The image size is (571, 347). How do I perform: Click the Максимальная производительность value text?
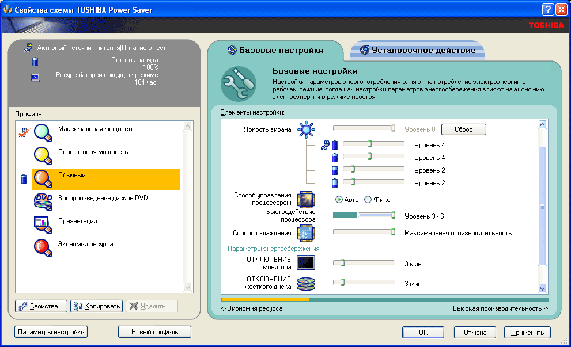click(x=458, y=233)
